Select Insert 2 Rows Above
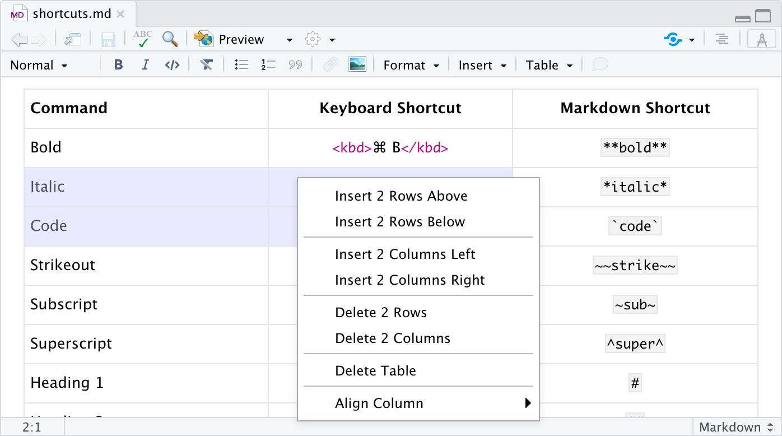This screenshot has width=782, height=436. [401, 196]
